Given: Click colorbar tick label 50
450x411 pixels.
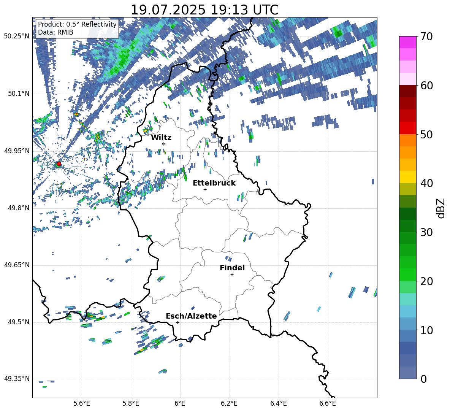Looking at the screenshot, I should point(426,135).
